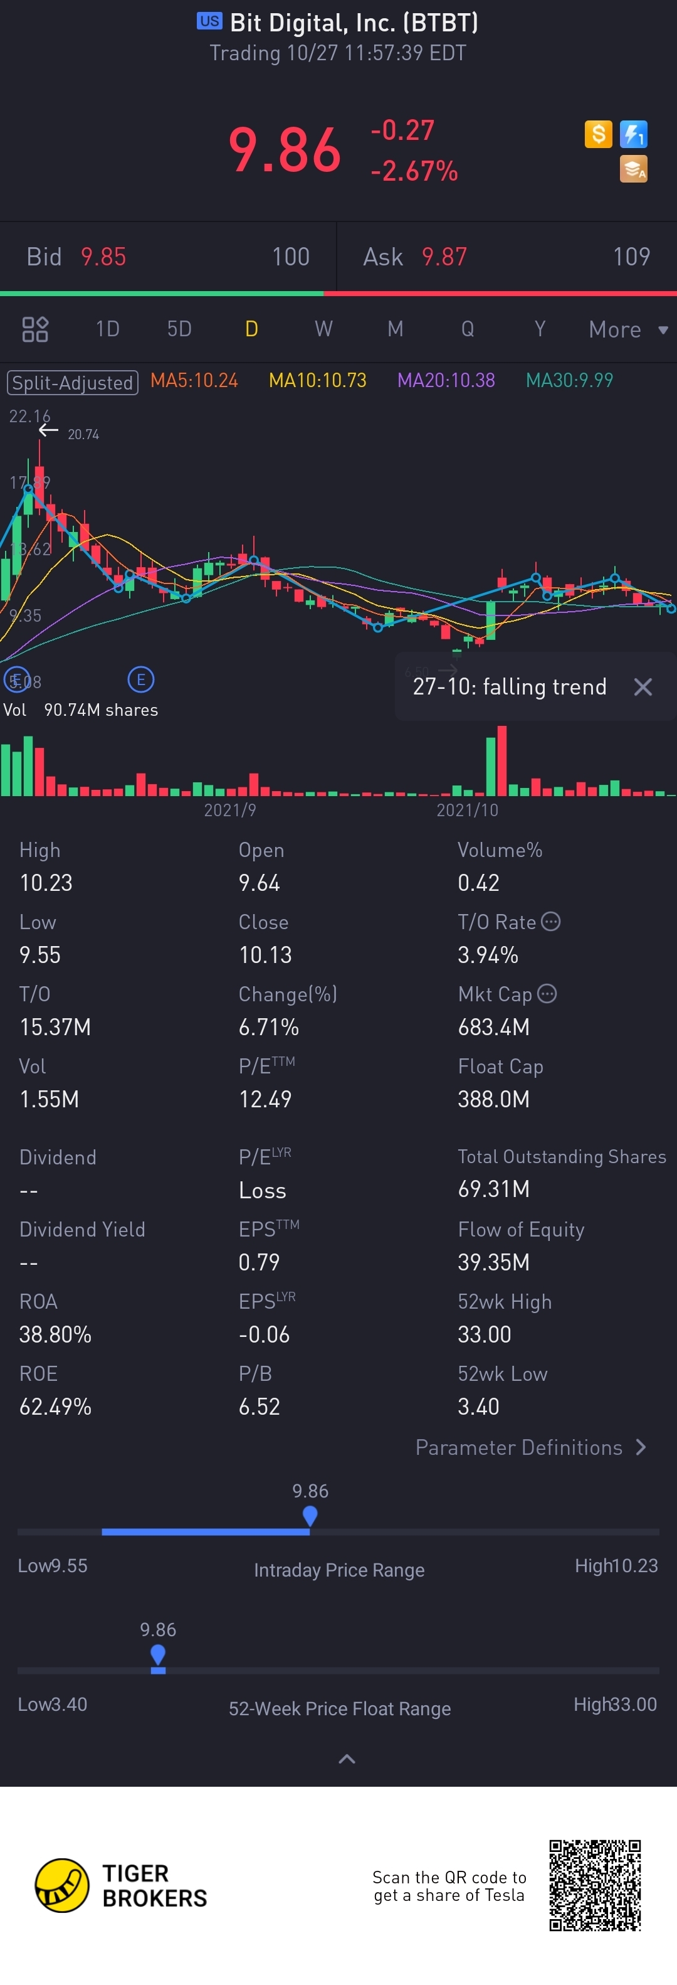Tap the MA20:10.38 indicator label
The height and width of the screenshot is (1985, 677).
(446, 380)
